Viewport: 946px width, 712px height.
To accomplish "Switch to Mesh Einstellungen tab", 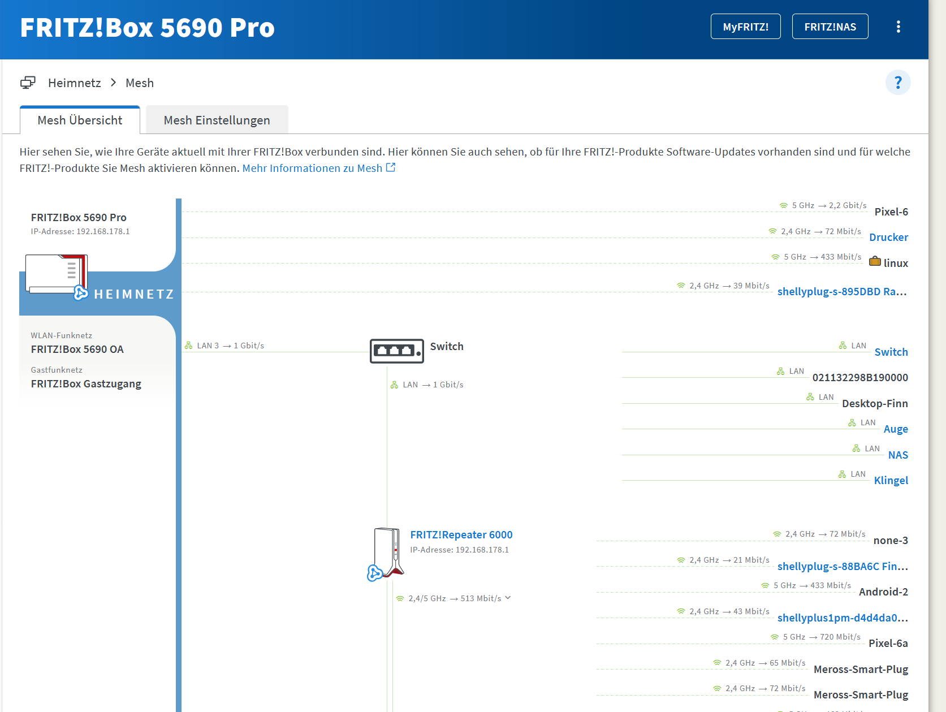I will click(217, 120).
